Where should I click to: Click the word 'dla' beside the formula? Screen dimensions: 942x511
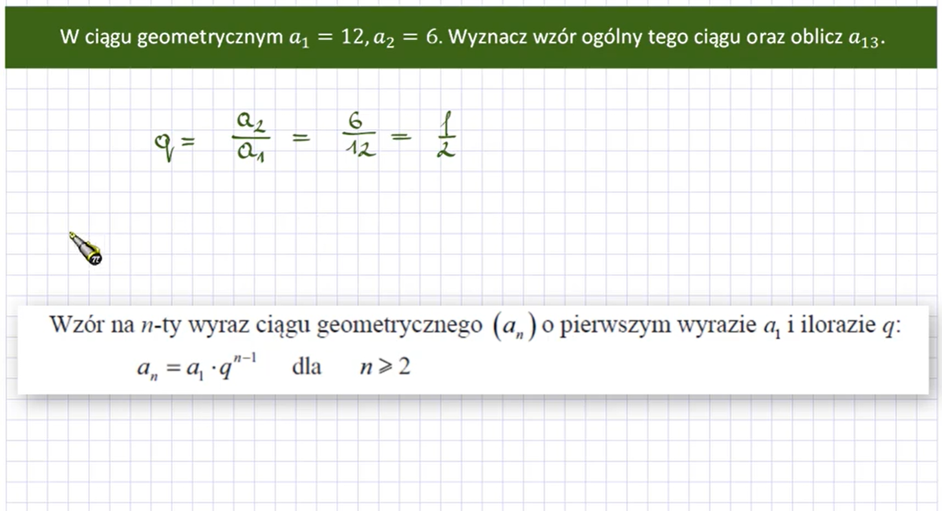click(306, 367)
